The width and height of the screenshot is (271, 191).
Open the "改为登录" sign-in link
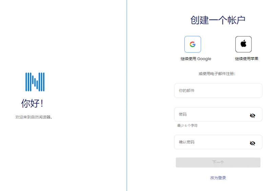pos(218,178)
